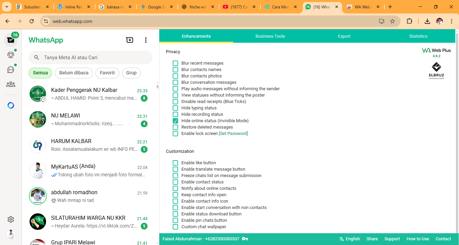
Task: Open your profile picture in the sidebar
Action: tap(10, 234)
